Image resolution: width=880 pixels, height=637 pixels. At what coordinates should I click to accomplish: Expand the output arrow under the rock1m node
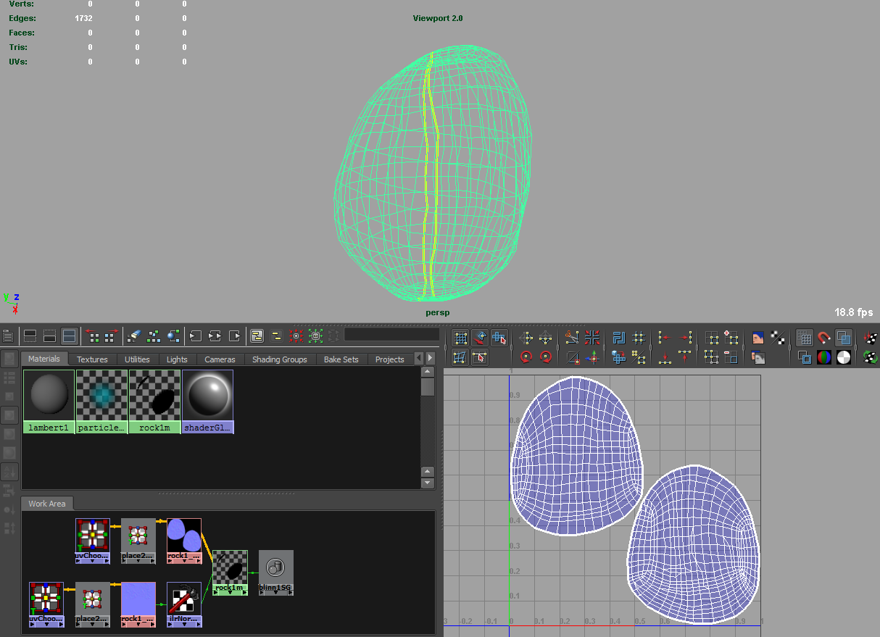coord(244,593)
